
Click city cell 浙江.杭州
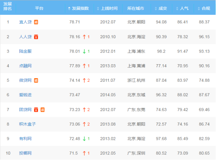tap(136, 80)
